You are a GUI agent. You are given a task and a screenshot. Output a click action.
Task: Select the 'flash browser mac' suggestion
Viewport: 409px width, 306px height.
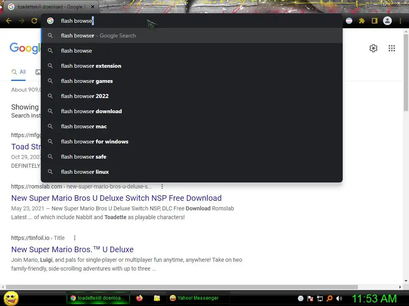192,126
